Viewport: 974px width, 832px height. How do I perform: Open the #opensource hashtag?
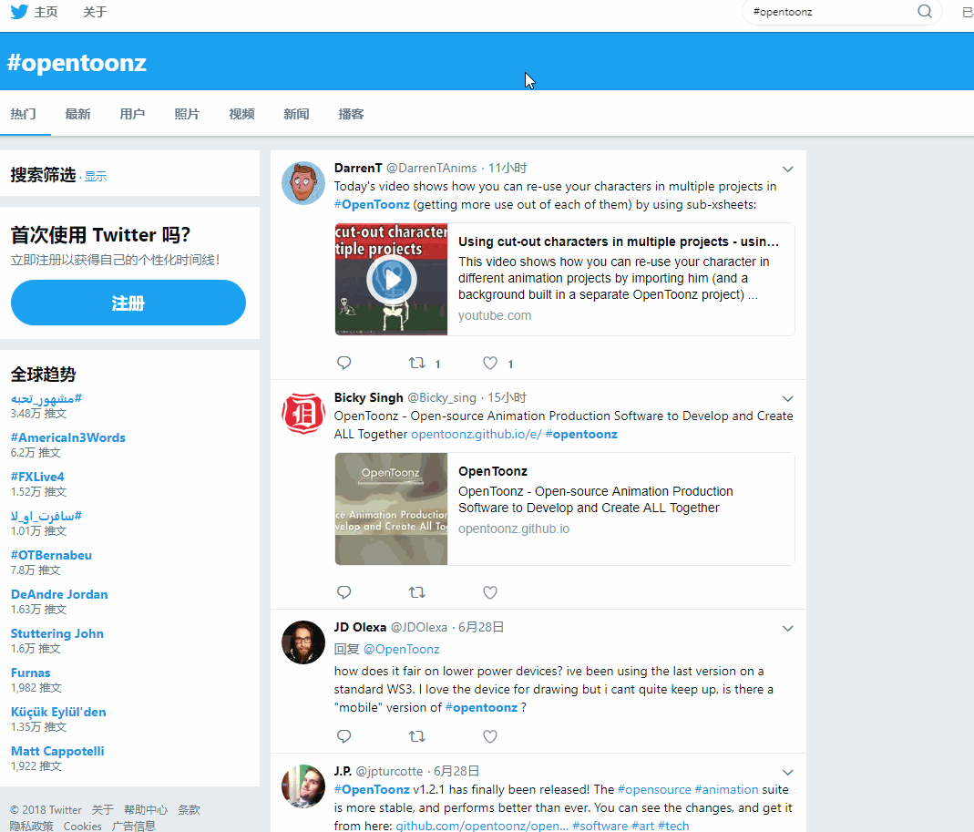(x=654, y=789)
